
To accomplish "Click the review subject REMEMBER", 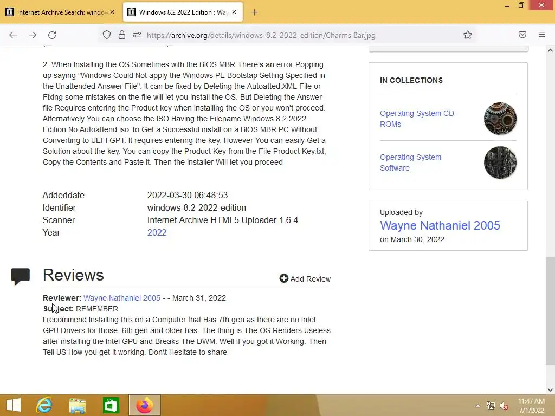I will coord(97,309).
